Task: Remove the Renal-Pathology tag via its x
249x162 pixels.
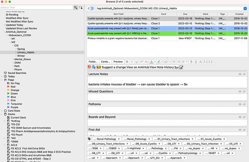Action: [x=119, y=139]
